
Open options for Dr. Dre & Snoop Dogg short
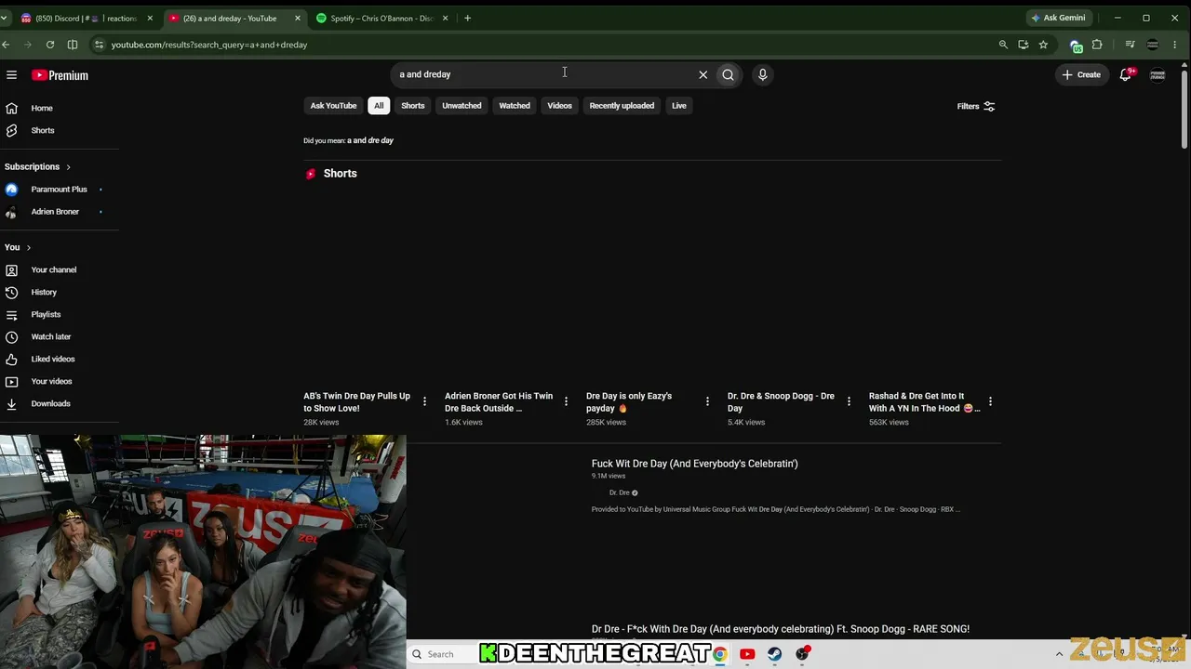pyautogui.click(x=849, y=401)
